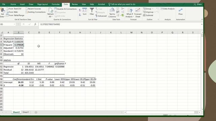Open the Sort dialog
Screen dimensions: 216x121
pos(84,11)
